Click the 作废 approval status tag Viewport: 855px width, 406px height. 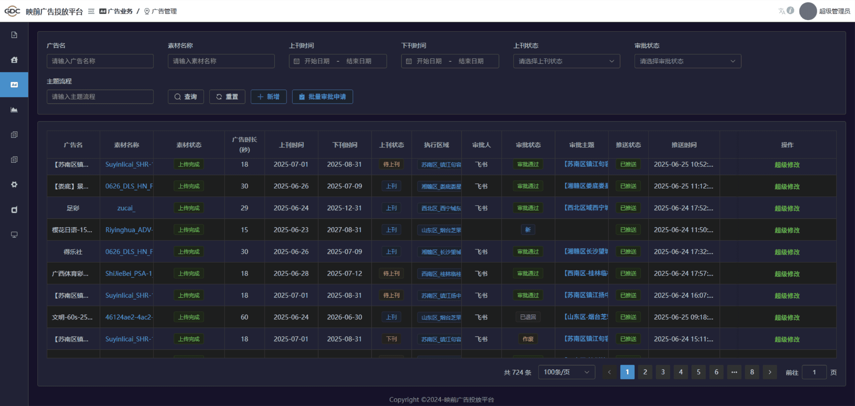(x=528, y=339)
